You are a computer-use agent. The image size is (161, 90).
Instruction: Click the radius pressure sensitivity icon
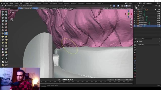point(31,8)
